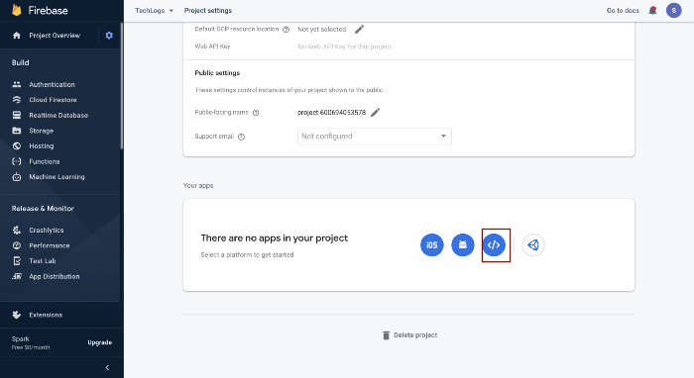Click the App Distribution icon
The height and width of the screenshot is (378, 694).
pos(17,276)
